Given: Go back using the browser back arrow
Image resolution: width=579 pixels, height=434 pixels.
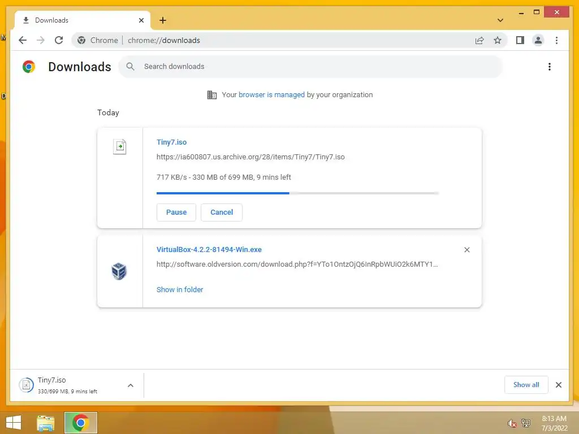Looking at the screenshot, I should (23, 40).
